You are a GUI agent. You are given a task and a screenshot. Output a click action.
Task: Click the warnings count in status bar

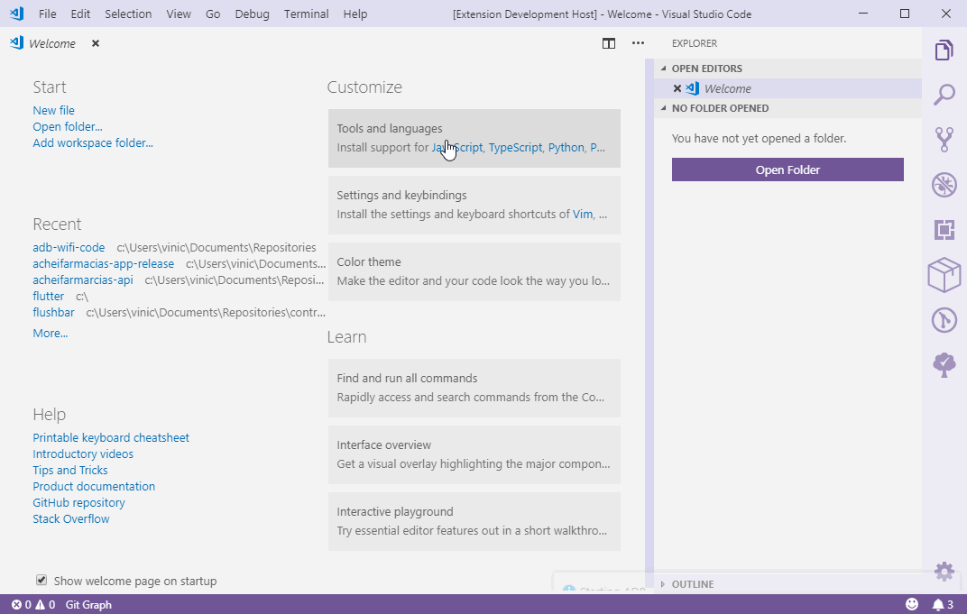[45, 605]
